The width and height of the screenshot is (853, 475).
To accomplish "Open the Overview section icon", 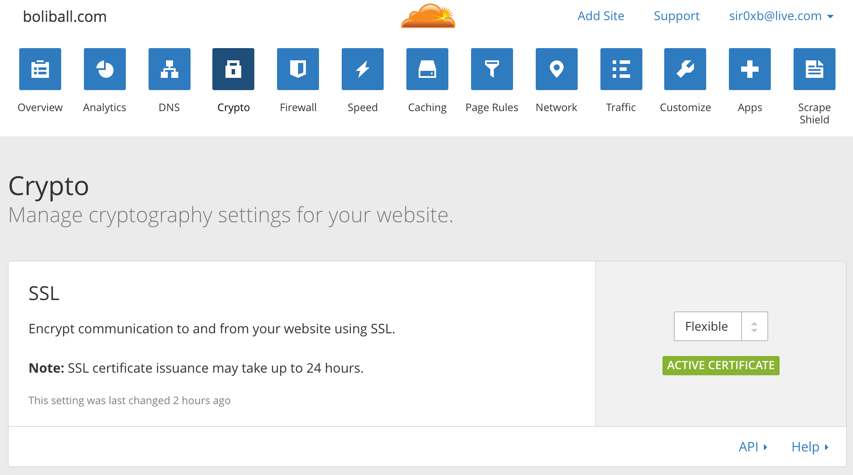I will point(40,69).
